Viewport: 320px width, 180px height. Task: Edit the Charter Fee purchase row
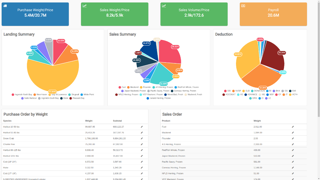click(142, 144)
